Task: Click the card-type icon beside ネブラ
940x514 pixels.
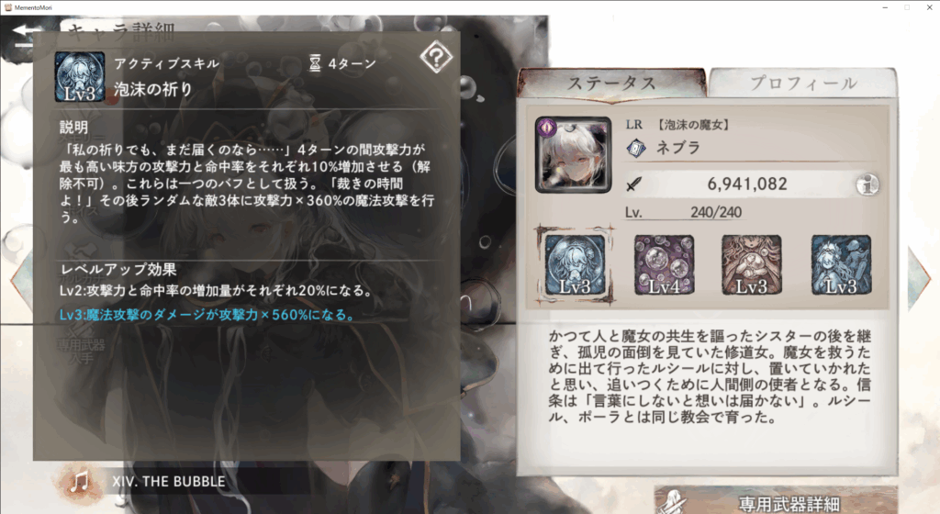Action: 636,148
